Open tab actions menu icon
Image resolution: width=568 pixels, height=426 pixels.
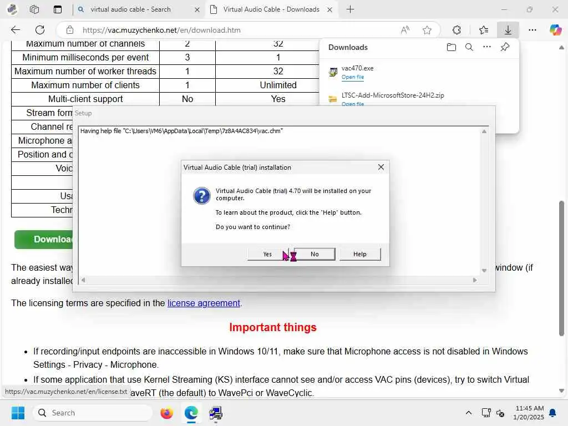[x=58, y=9]
